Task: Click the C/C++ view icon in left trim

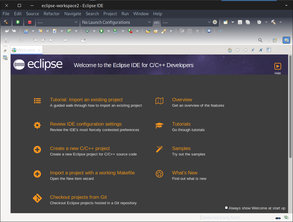Action: point(5,58)
